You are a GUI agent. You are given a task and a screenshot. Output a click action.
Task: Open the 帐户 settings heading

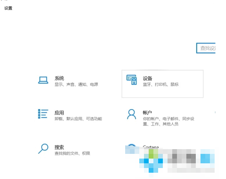[x=147, y=113]
